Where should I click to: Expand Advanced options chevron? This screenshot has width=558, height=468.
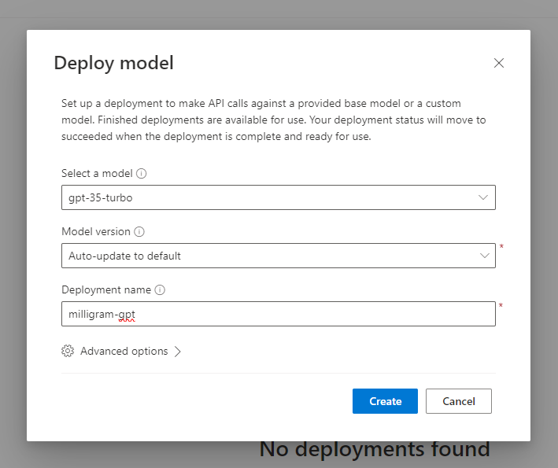(x=178, y=352)
